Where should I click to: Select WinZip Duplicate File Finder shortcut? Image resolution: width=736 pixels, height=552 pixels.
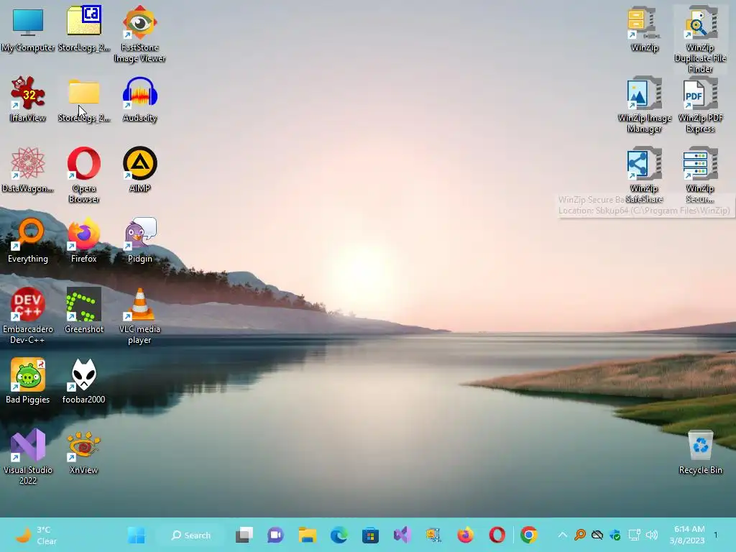700,40
